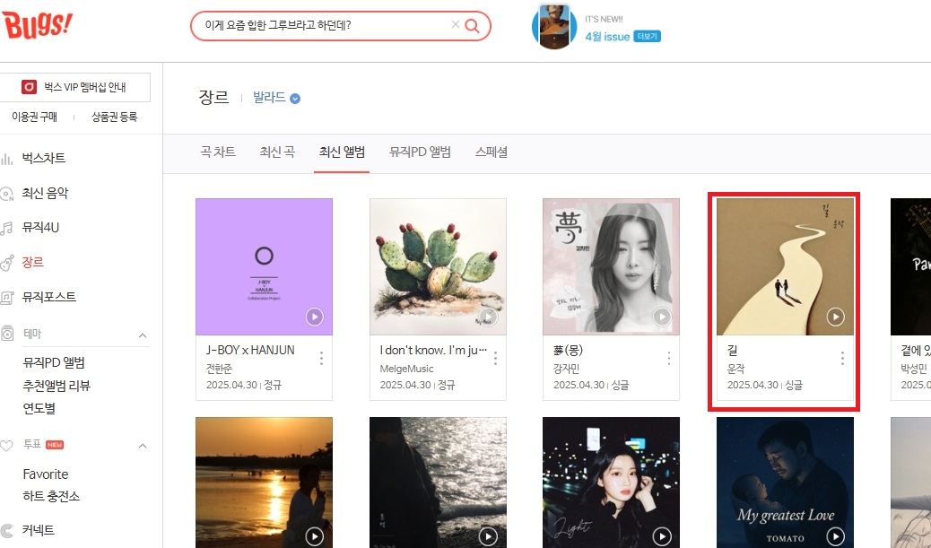Open the 길 album title link
931x548 pixels.
pos(733,351)
